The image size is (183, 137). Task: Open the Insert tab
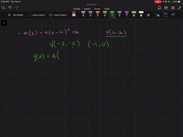point(87,9)
